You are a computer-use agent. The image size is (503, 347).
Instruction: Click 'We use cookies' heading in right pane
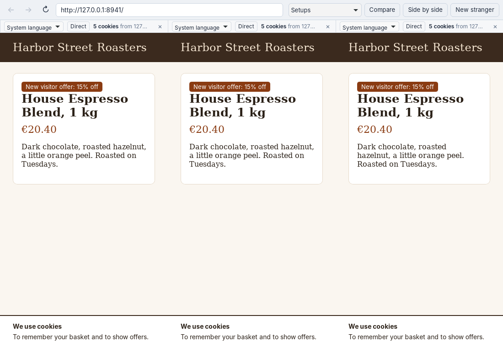coord(373,326)
